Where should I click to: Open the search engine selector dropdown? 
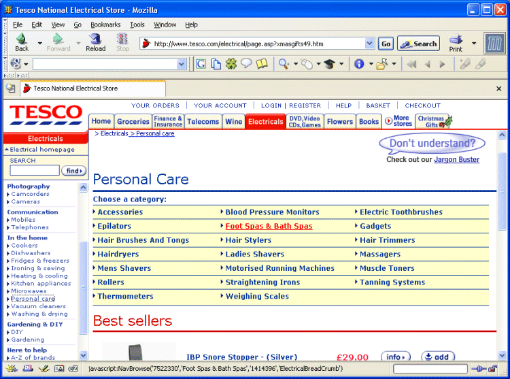coord(26,64)
